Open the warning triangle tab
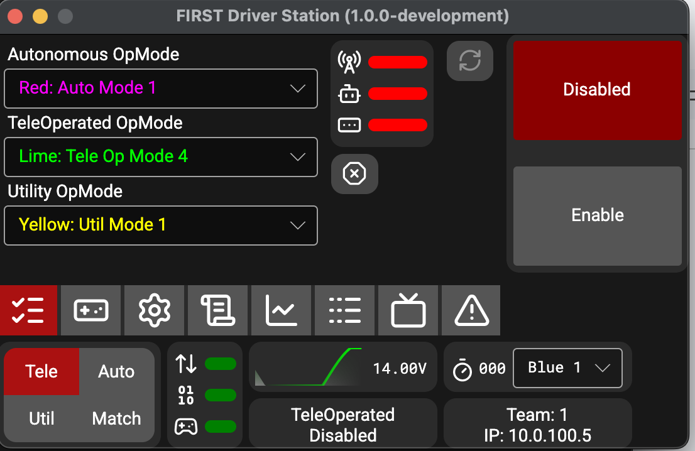 (x=471, y=310)
